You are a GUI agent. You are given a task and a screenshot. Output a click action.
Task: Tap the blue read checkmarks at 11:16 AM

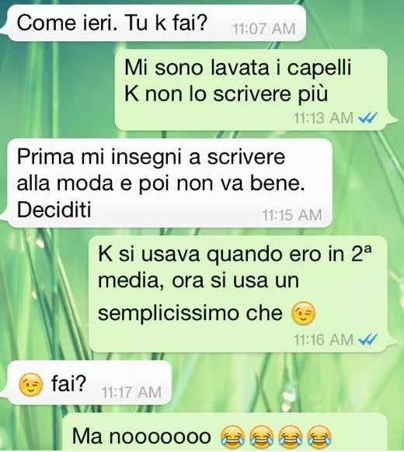click(367, 339)
